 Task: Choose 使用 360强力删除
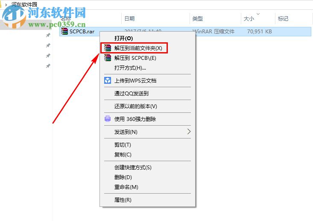pos(147,119)
